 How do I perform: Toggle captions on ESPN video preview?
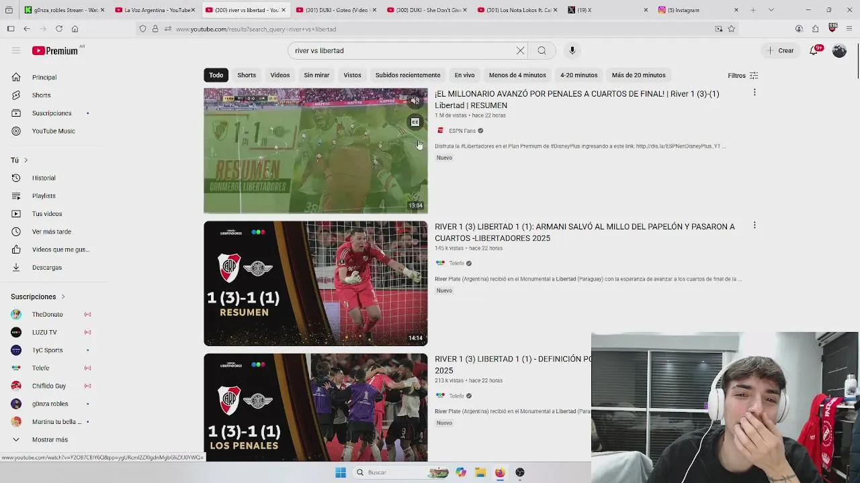[x=415, y=122]
